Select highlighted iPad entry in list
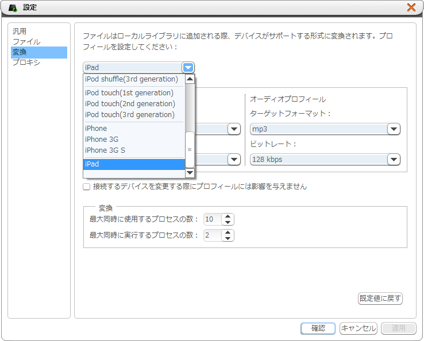424x341 pixels. click(134, 164)
